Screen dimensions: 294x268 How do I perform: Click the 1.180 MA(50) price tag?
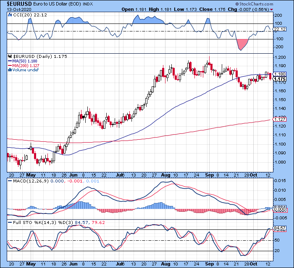tap(280, 74)
